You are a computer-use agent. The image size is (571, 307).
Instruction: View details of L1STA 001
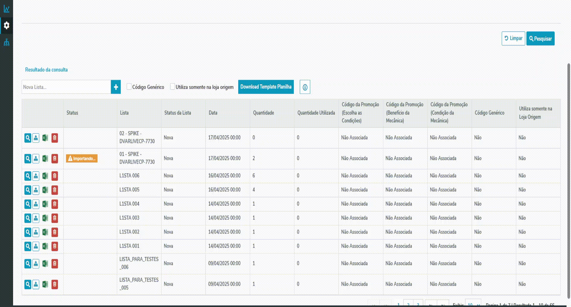point(28,246)
